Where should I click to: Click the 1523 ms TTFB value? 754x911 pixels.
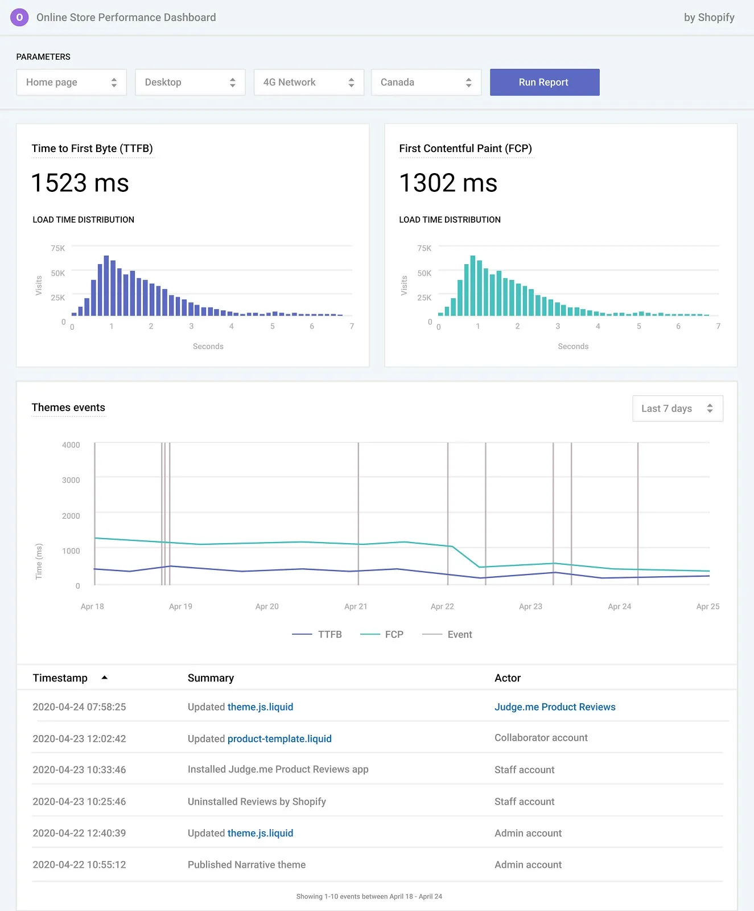click(80, 183)
